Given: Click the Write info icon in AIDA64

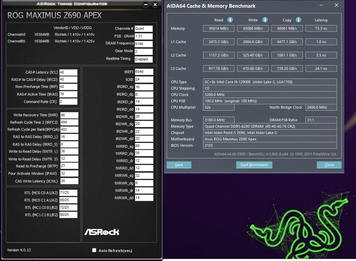Looking at the screenshot, I should pyautogui.click(x=265, y=20).
